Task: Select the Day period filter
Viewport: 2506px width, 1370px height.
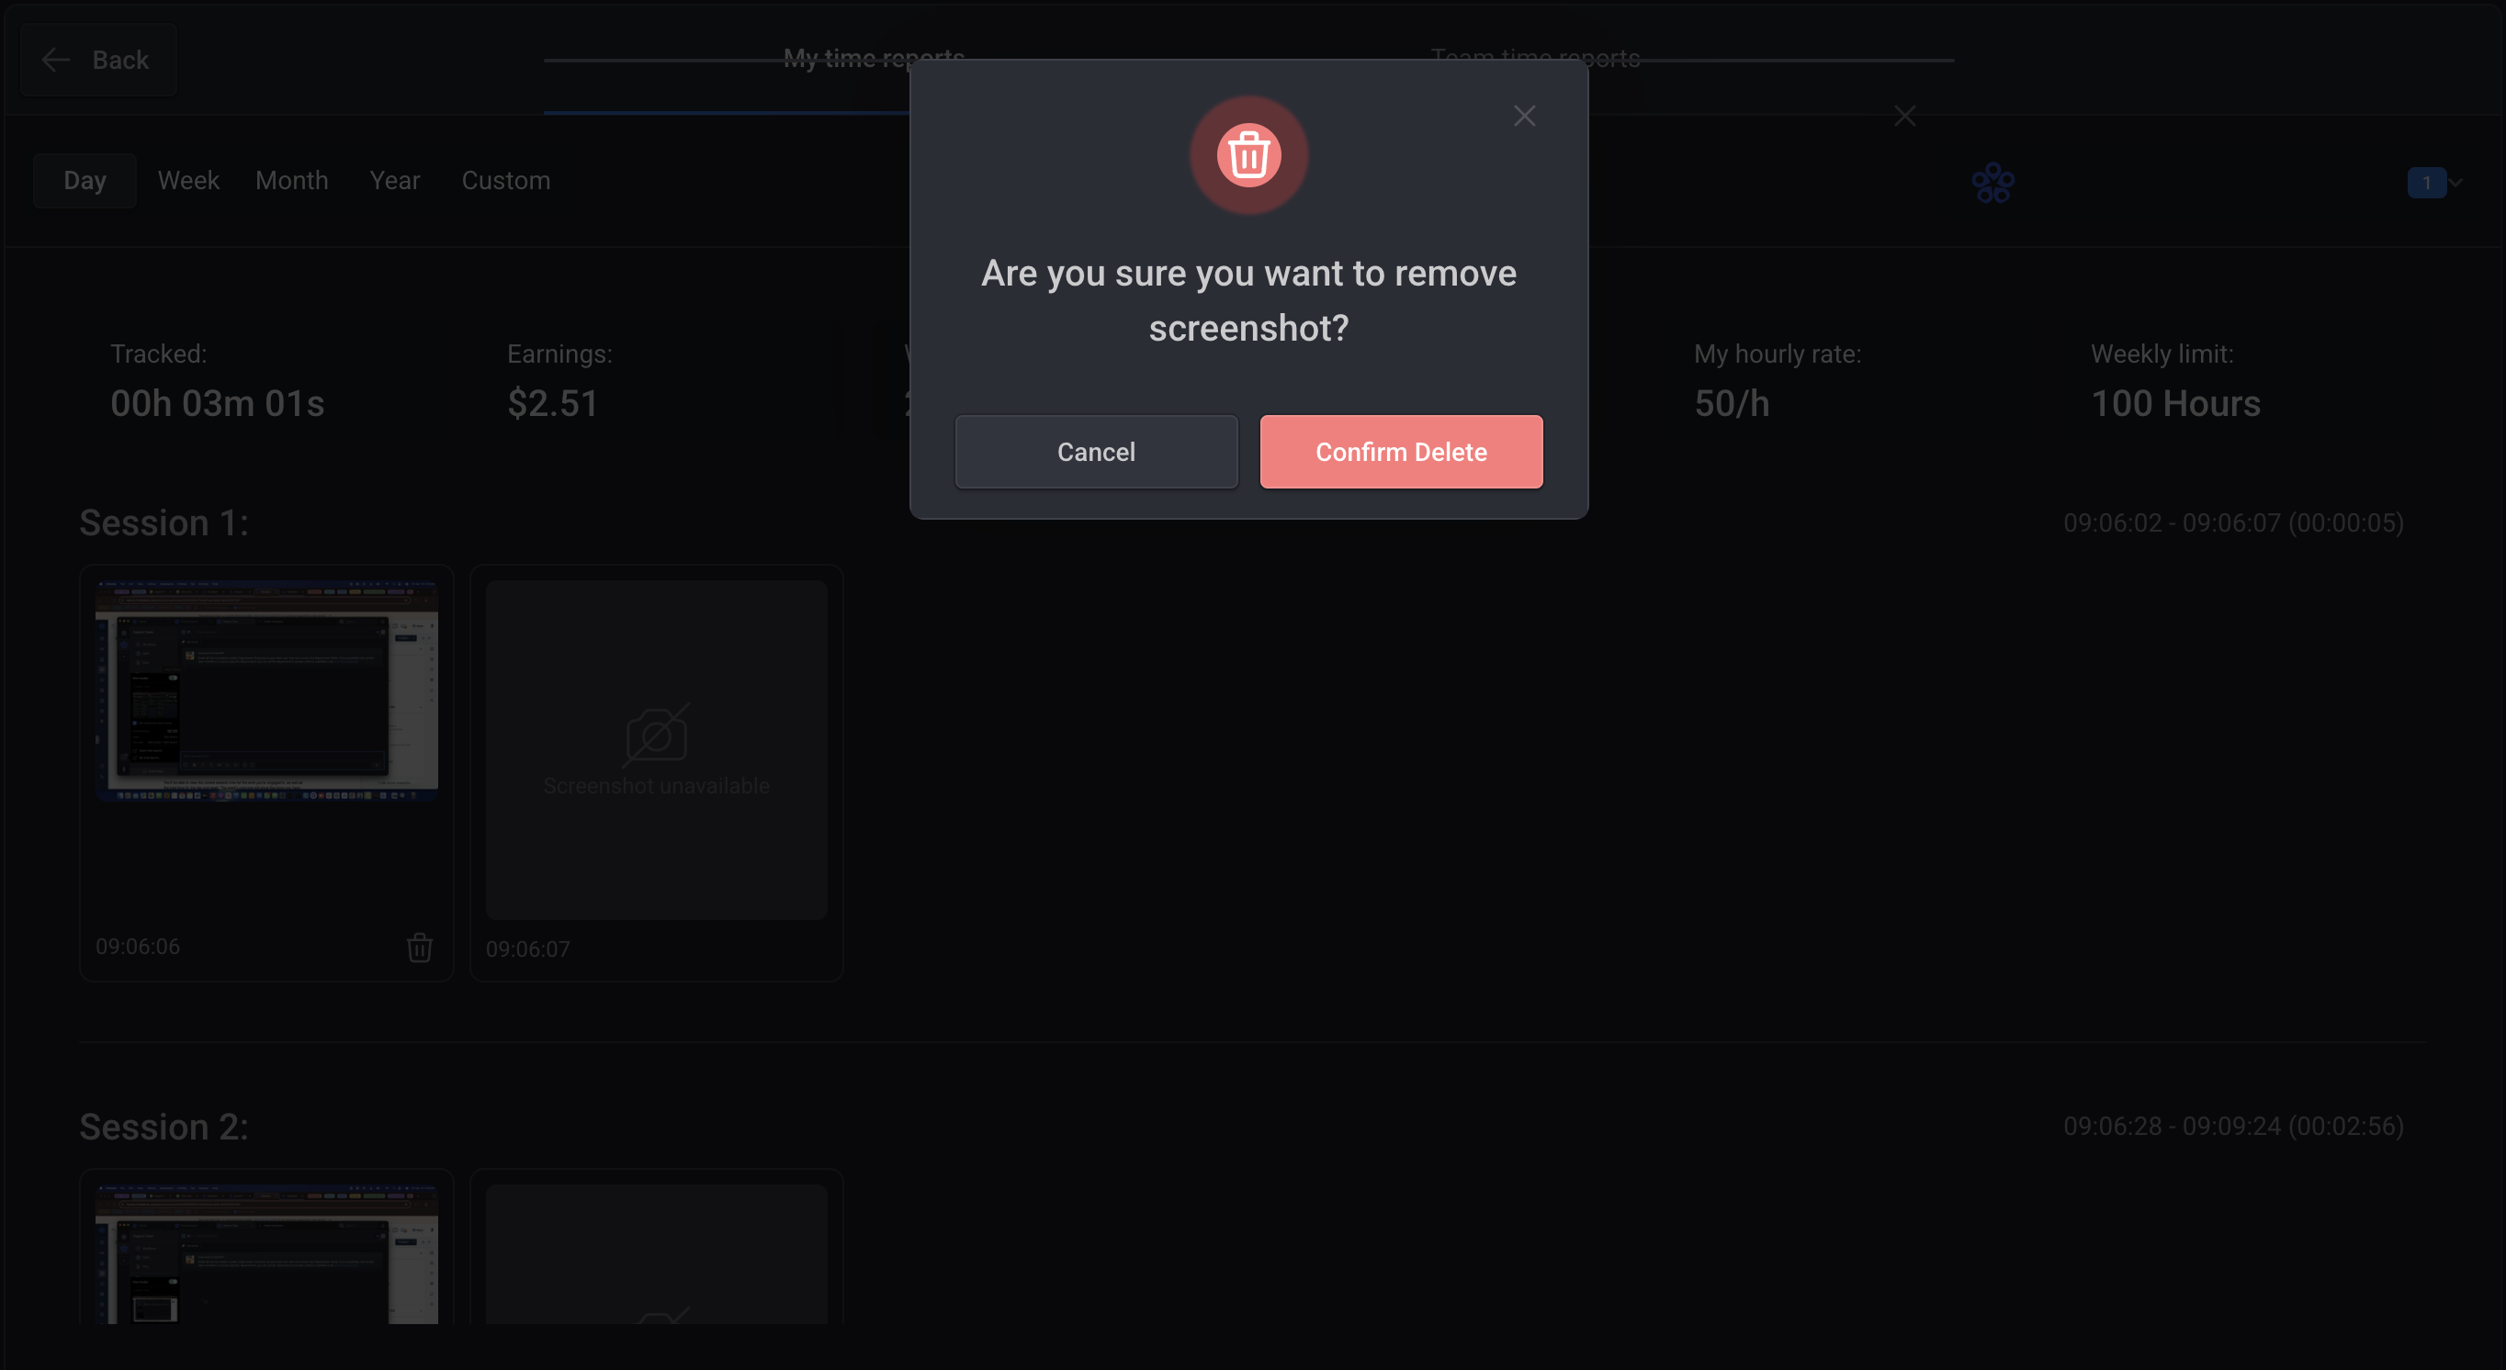Action: tap(85, 181)
